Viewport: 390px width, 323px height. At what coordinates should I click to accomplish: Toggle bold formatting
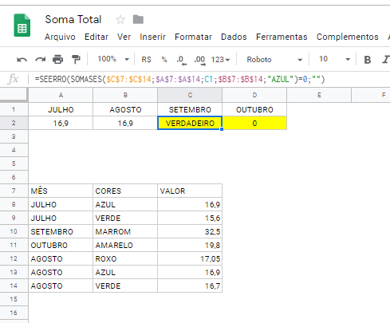pyautogui.click(x=368, y=60)
